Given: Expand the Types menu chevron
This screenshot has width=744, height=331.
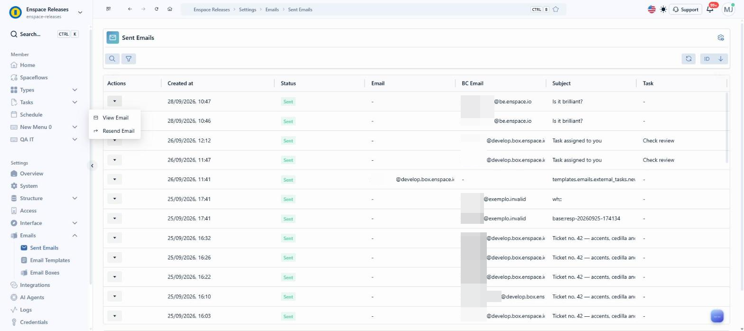Looking at the screenshot, I should 74,90.
